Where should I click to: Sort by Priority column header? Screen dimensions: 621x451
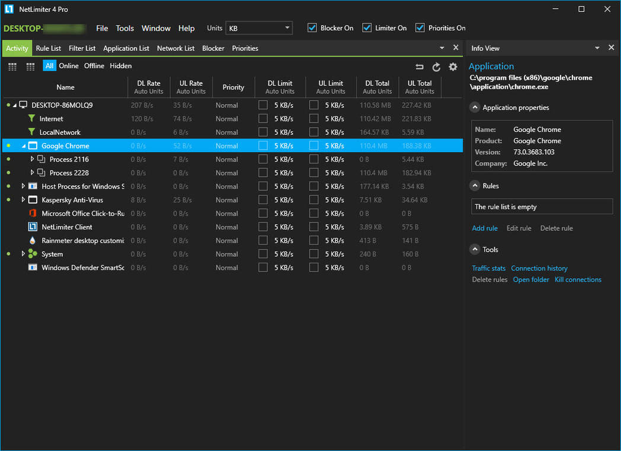[233, 87]
